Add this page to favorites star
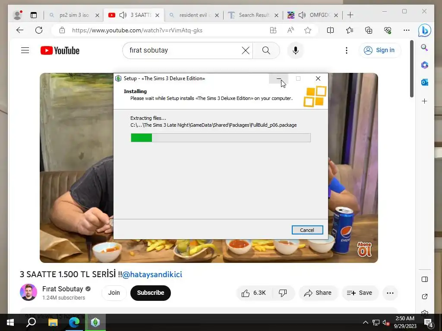 [308, 30]
